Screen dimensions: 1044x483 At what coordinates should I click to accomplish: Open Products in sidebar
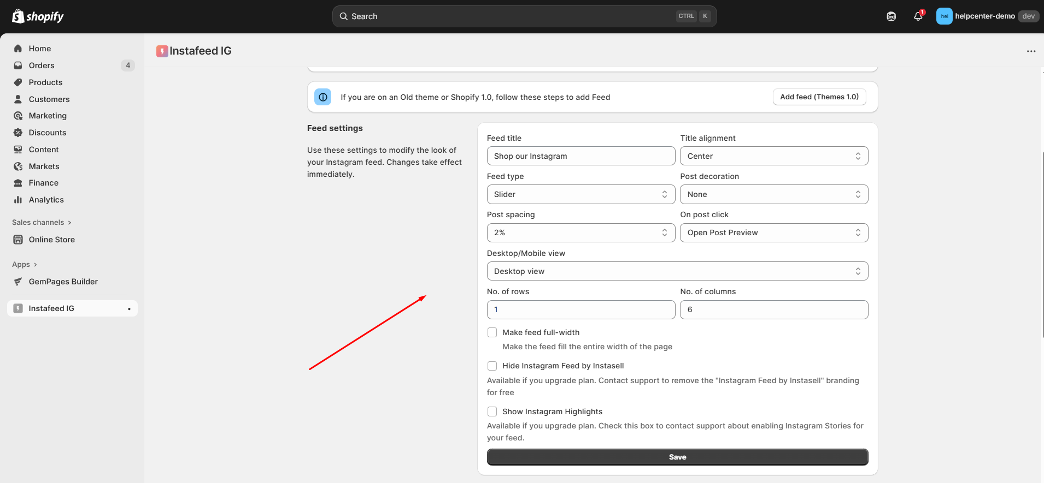pos(73,82)
